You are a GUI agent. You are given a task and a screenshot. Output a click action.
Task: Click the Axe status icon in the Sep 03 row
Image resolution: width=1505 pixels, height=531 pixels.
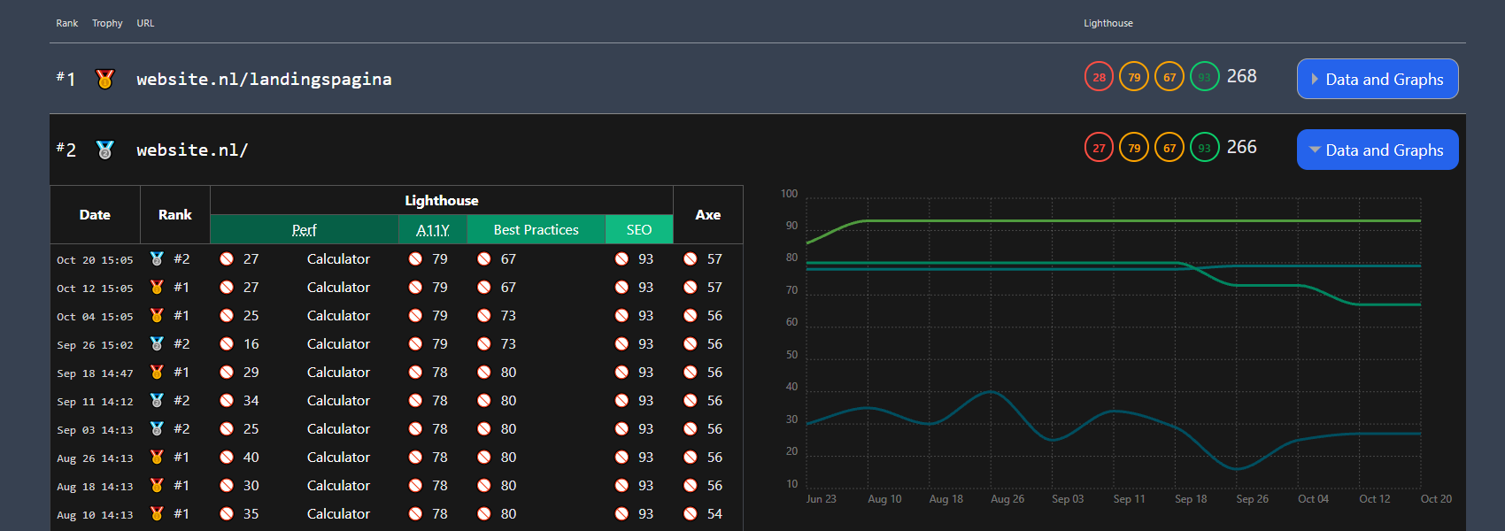[x=690, y=428]
